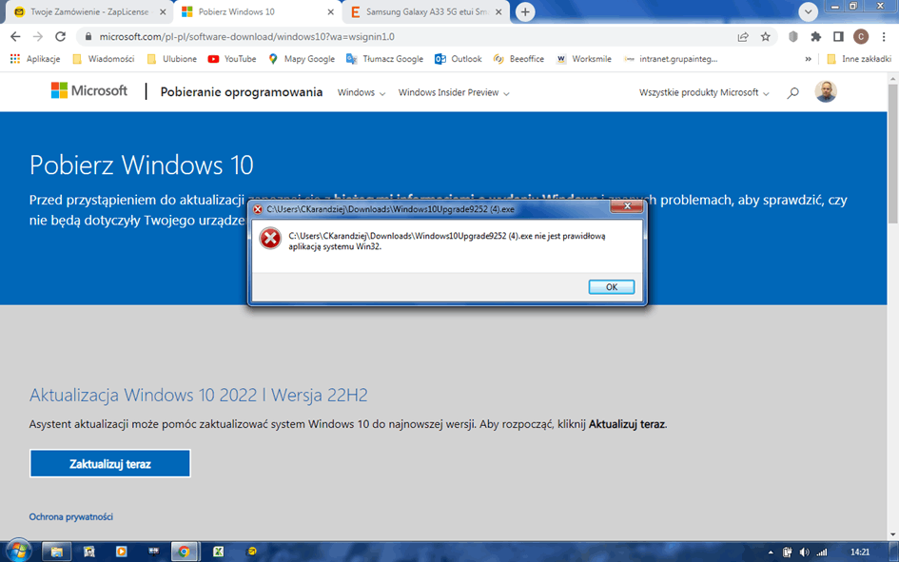Click the volume speaker tray icon
899x562 pixels.
(x=805, y=552)
